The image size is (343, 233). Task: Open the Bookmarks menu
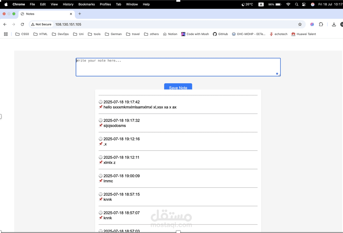[86, 4]
